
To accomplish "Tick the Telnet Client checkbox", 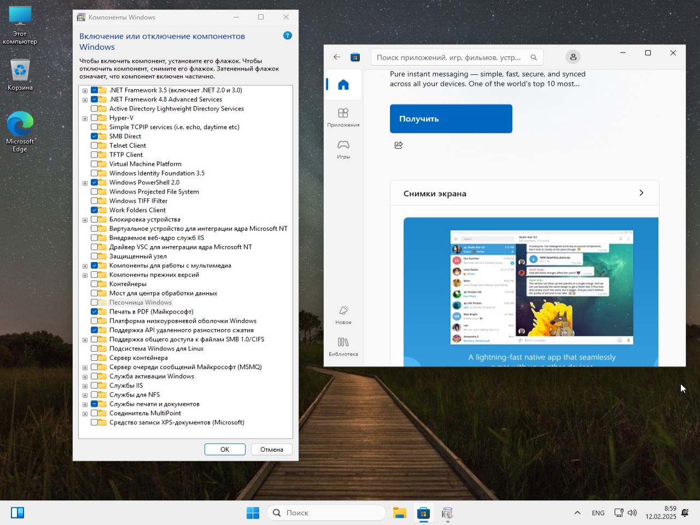I will tap(95, 145).
